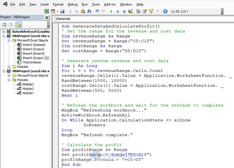Image resolution: width=234 pixels, height=168 pixels.
Task: Select Sheet3 (Output) in project tree
Action: tap(33, 49)
